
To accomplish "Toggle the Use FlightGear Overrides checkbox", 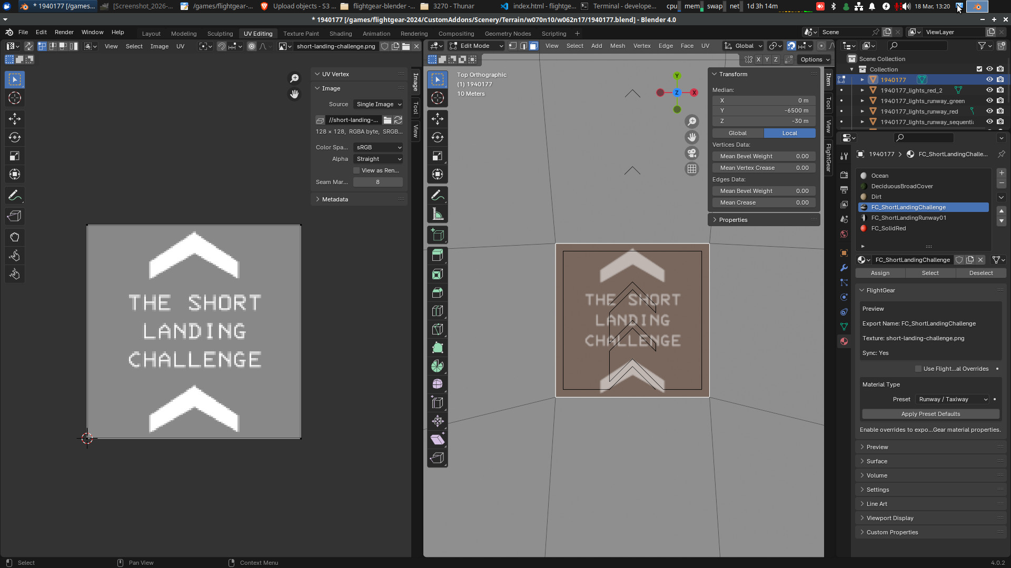I will pos(918,369).
